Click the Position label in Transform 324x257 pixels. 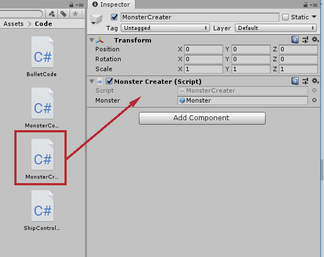pos(107,49)
